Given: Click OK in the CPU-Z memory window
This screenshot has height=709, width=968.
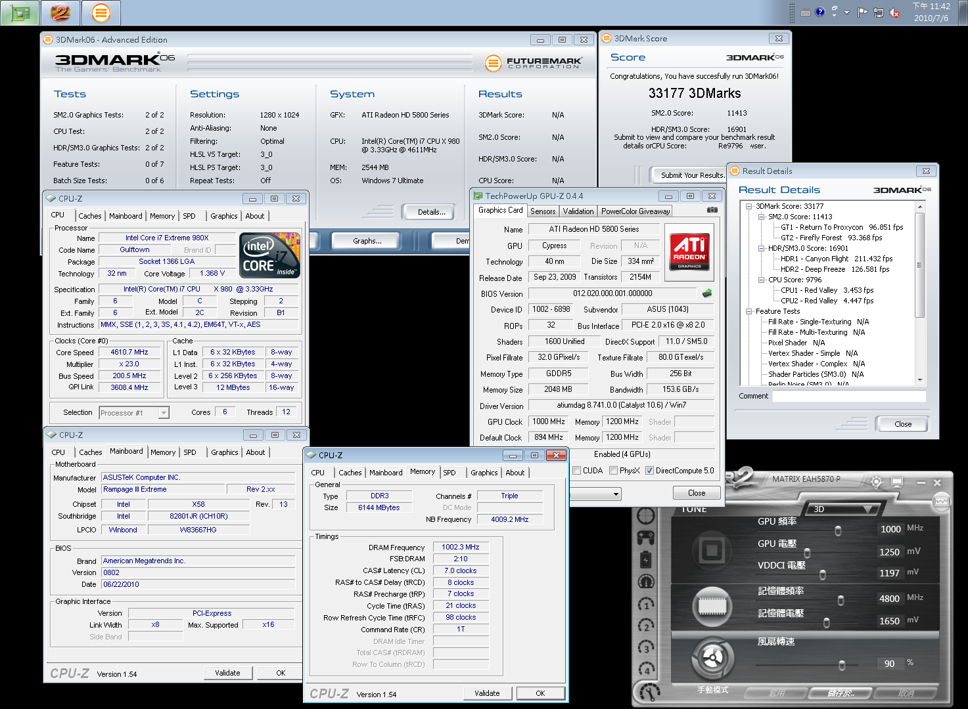Looking at the screenshot, I should click(x=540, y=693).
